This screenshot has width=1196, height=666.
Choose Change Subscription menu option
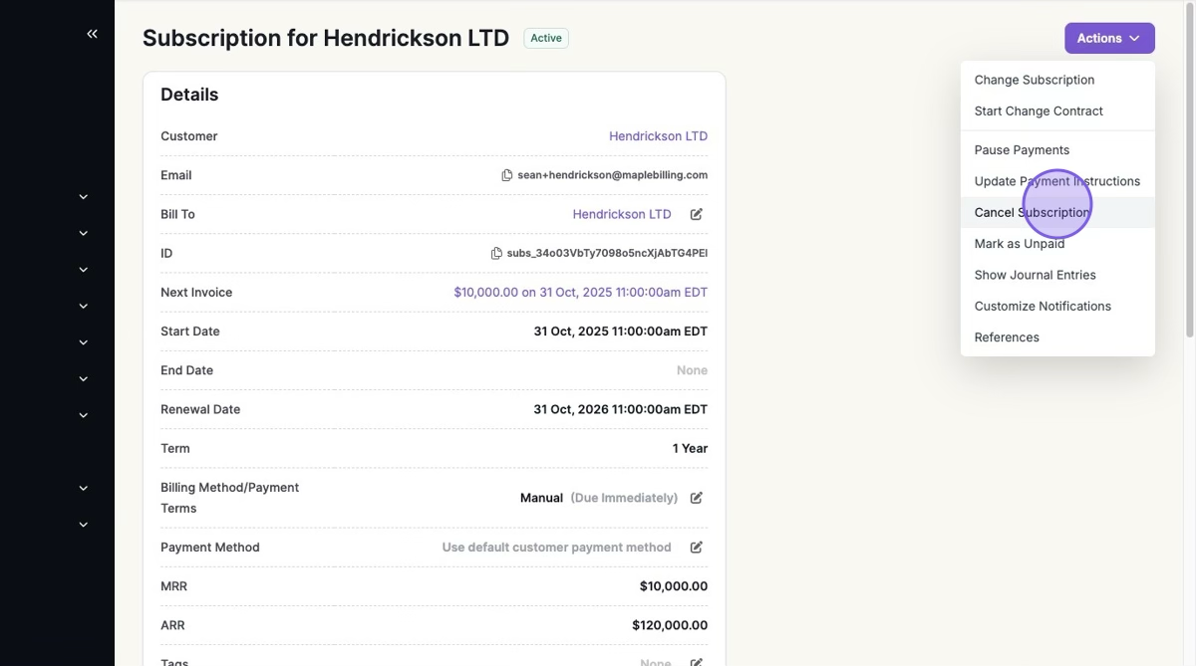[x=1034, y=80]
